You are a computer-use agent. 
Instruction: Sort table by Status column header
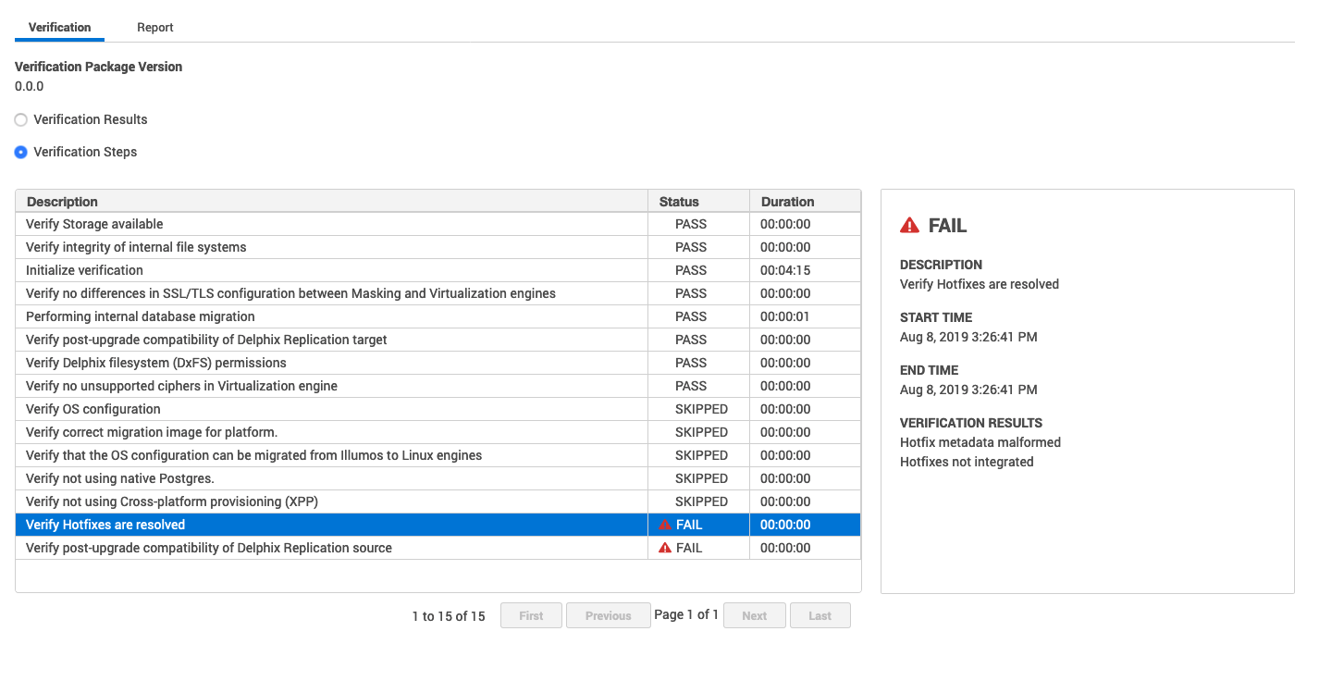pos(679,202)
